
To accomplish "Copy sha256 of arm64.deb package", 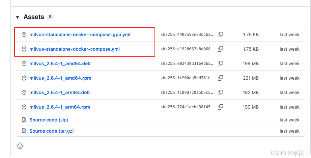I will pyautogui.click(x=220, y=92).
